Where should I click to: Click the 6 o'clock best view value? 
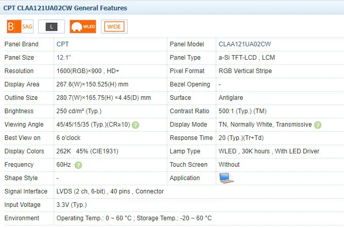[x=68, y=138]
